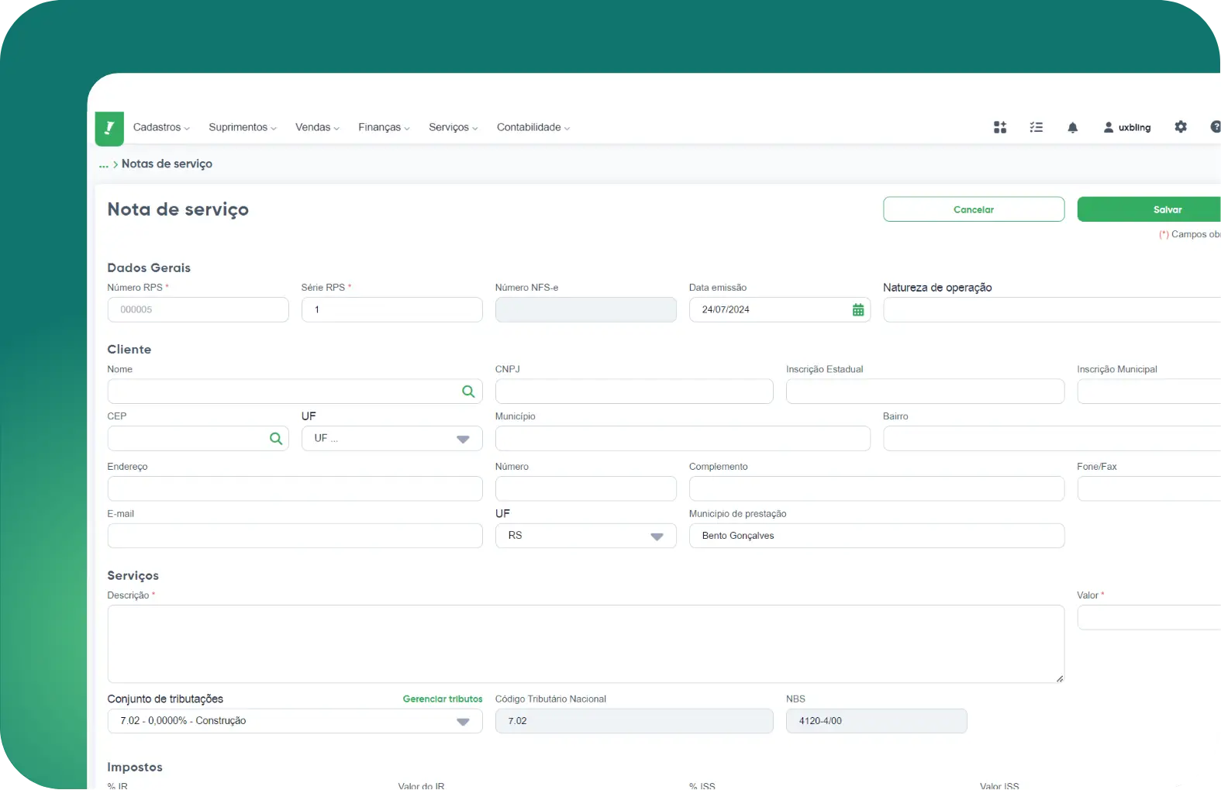
Task: Focus the Série RPS field
Action: [392, 310]
